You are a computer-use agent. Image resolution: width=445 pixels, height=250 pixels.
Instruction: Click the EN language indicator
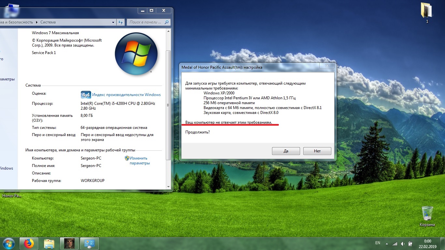pos(378,243)
